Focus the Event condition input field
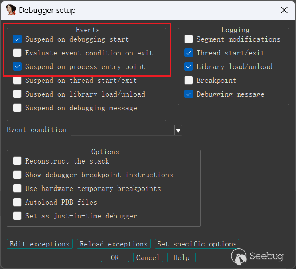296x269 pixels. (122, 130)
